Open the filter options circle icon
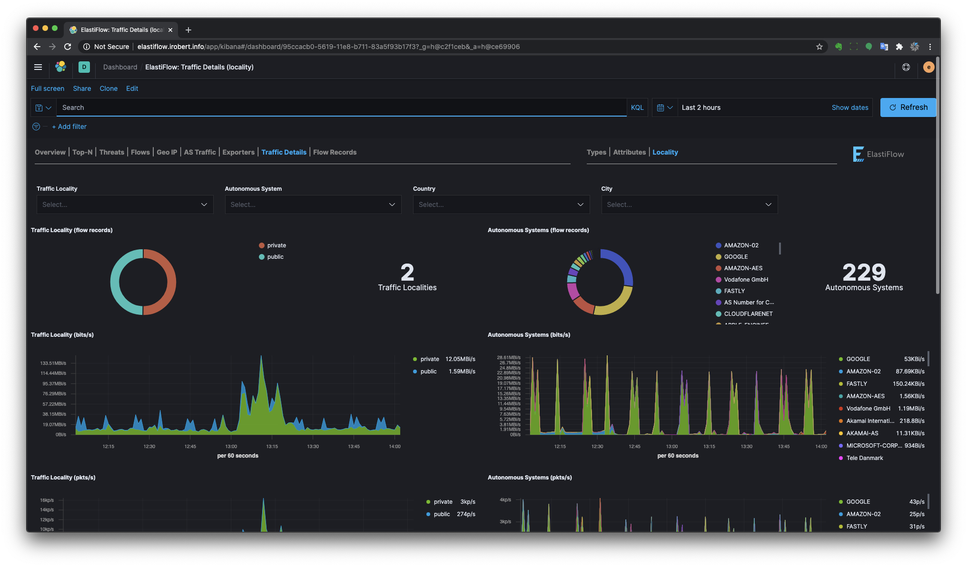This screenshot has height=567, width=967. pos(36,127)
